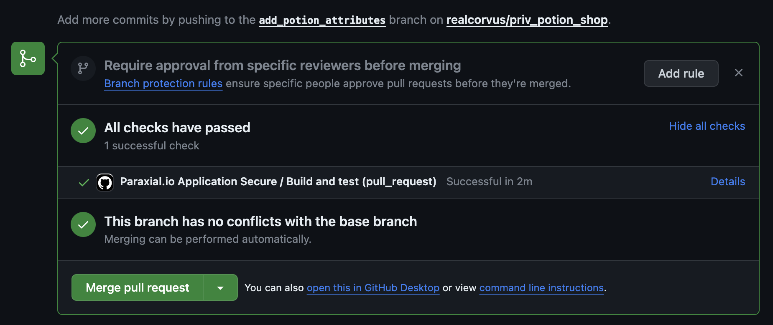The width and height of the screenshot is (773, 325).
Task: Click Paraxial.io Application Secure check name
Action: click(278, 181)
